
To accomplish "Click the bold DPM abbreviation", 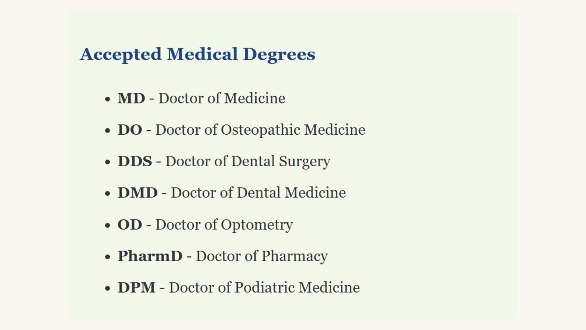I will tap(136, 288).
